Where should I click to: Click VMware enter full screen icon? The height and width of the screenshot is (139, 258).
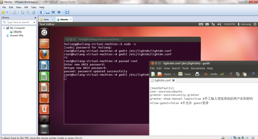pos(53,12)
